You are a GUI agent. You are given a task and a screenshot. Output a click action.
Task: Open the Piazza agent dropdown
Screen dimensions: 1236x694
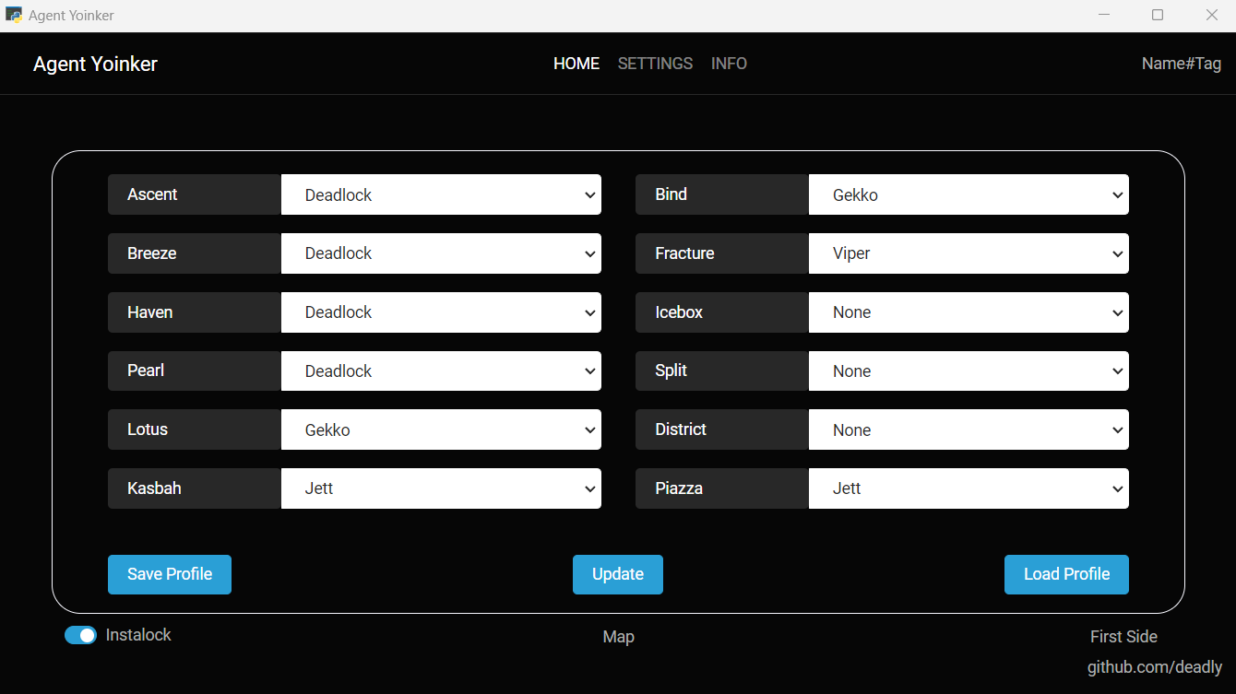[x=969, y=488]
